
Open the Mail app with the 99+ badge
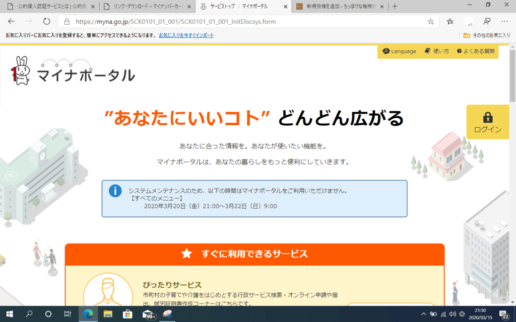tap(149, 314)
